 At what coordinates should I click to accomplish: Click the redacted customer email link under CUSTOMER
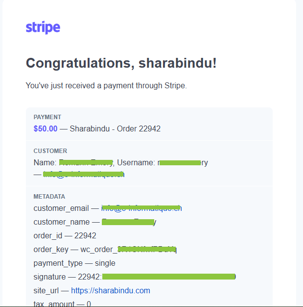coord(84,174)
